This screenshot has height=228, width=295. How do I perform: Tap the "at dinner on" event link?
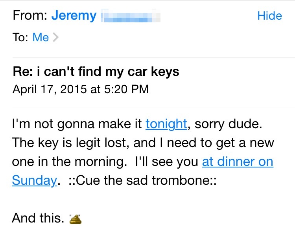(x=237, y=162)
